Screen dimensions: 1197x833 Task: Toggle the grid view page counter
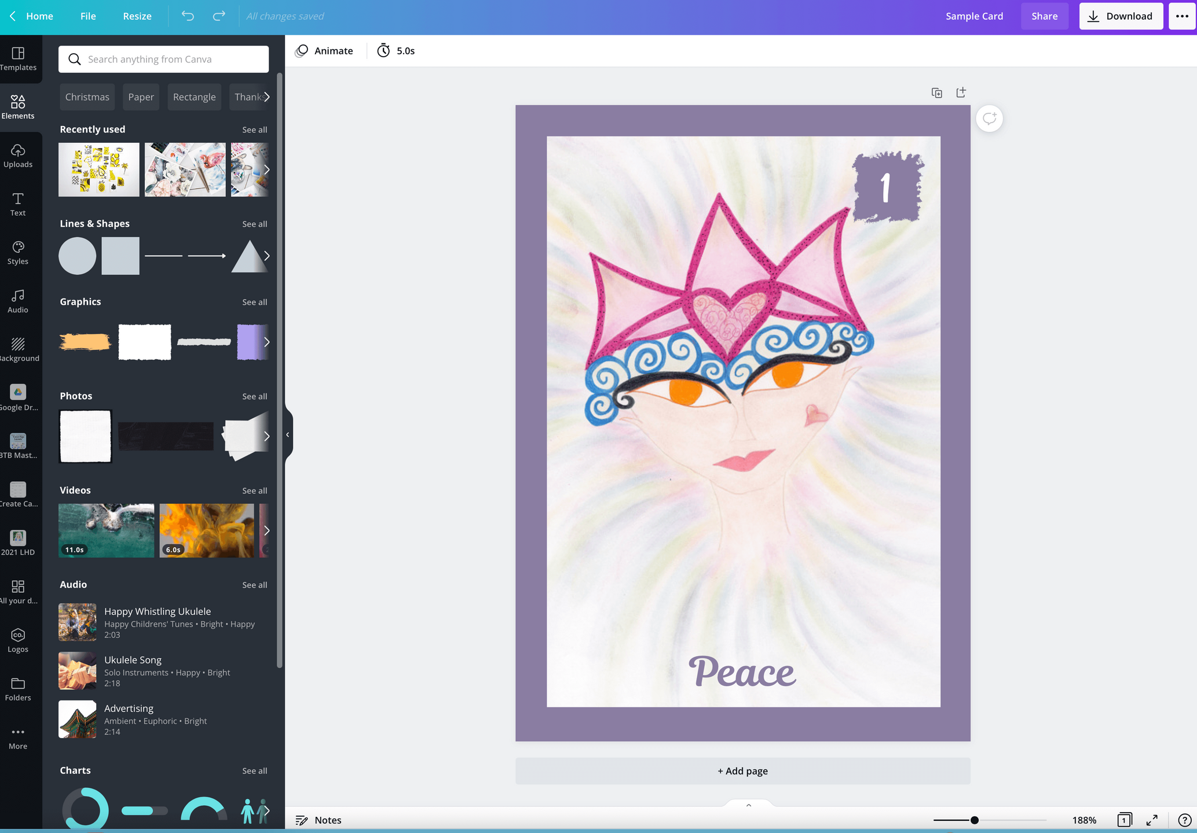[x=1124, y=820]
